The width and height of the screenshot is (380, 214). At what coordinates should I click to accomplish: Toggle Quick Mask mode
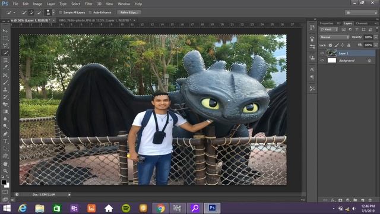click(5, 192)
